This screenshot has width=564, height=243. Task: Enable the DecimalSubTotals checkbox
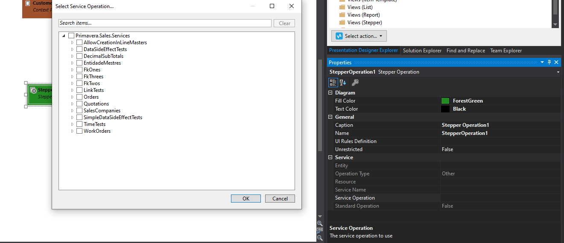(x=79, y=56)
